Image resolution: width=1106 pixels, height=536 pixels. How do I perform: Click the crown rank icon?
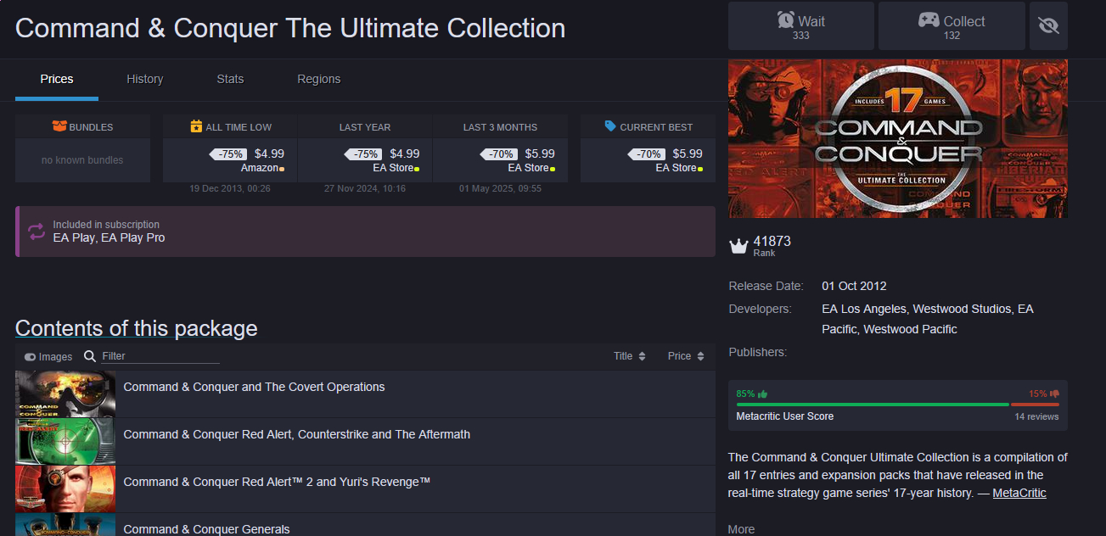(738, 246)
